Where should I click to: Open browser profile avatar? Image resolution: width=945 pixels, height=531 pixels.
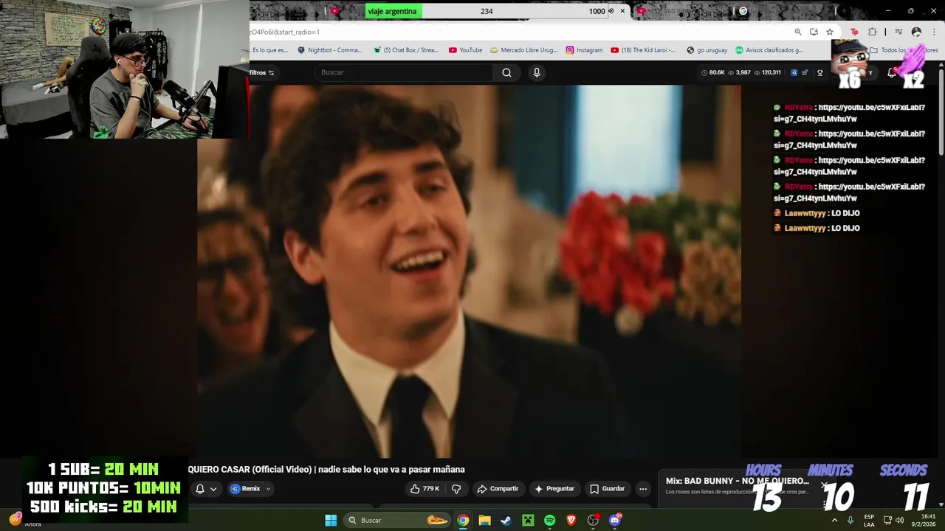[916, 32]
